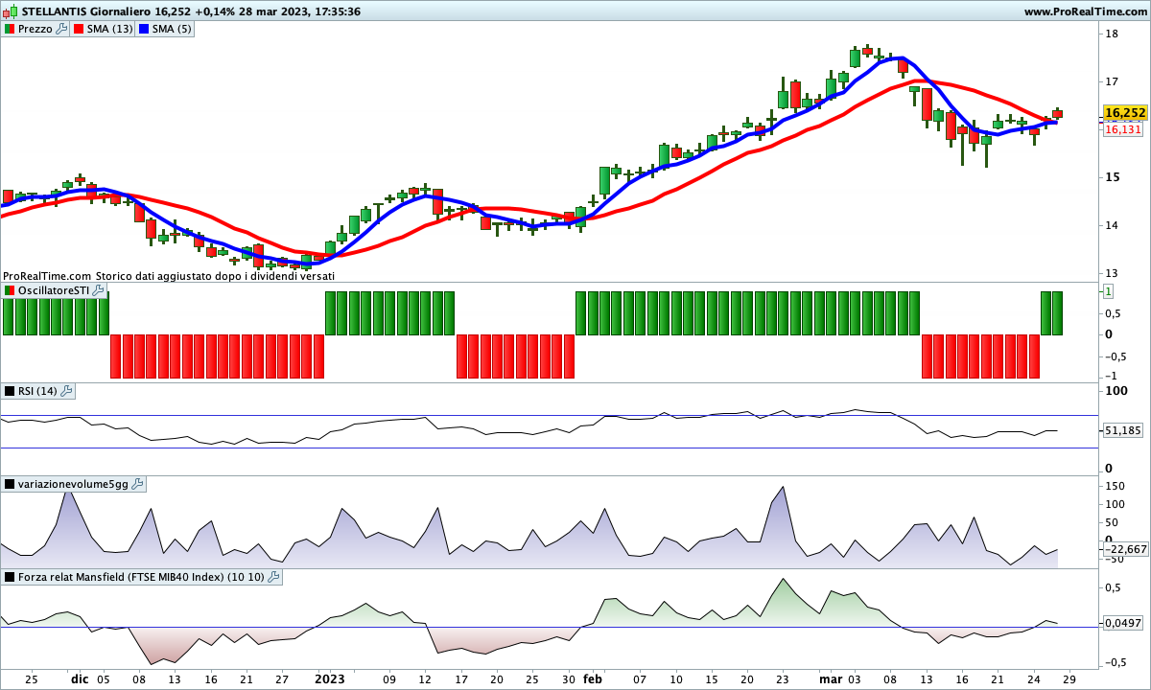Click the black Forza relat Mansfield color square
Viewport: 1151px width, 690px height.
tap(10, 577)
